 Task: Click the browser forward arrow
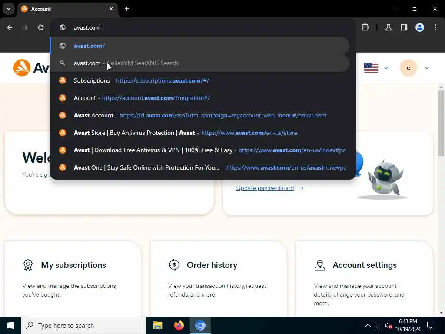point(25,27)
